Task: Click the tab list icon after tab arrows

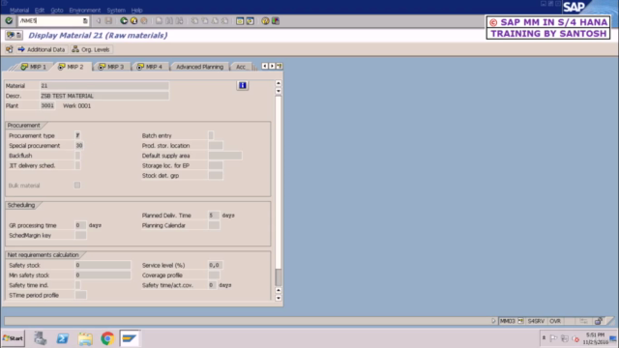Action: 280,66
